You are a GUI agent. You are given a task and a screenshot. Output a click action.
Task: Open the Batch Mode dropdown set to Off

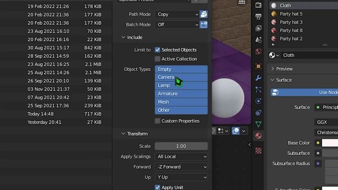(177, 25)
